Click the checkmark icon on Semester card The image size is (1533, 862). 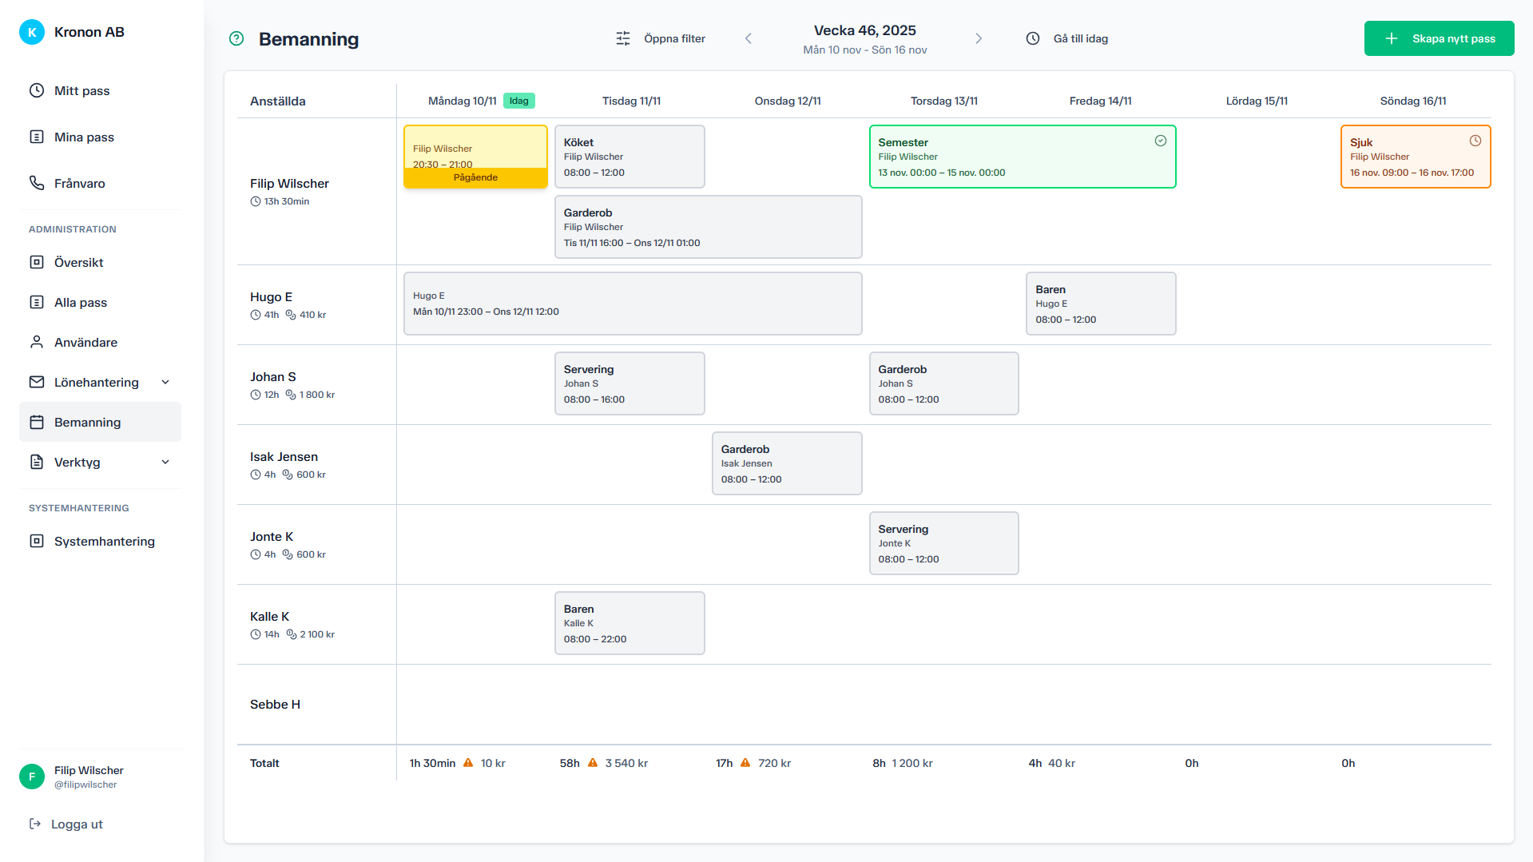pos(1161,141)
